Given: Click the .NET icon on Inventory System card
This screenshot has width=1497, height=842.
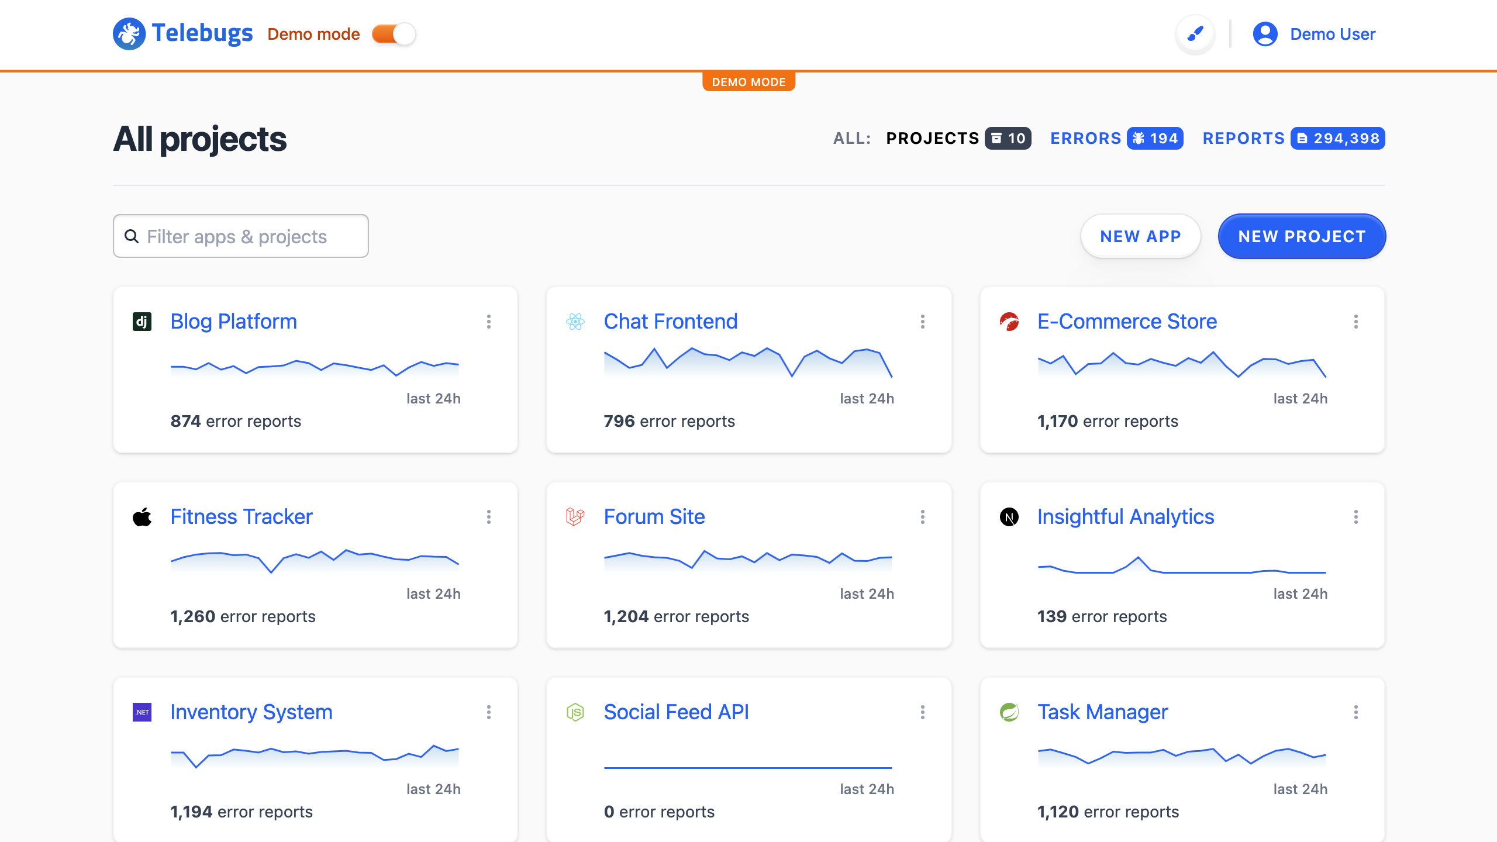Looking at the screenshot, I should click(142, 712).
